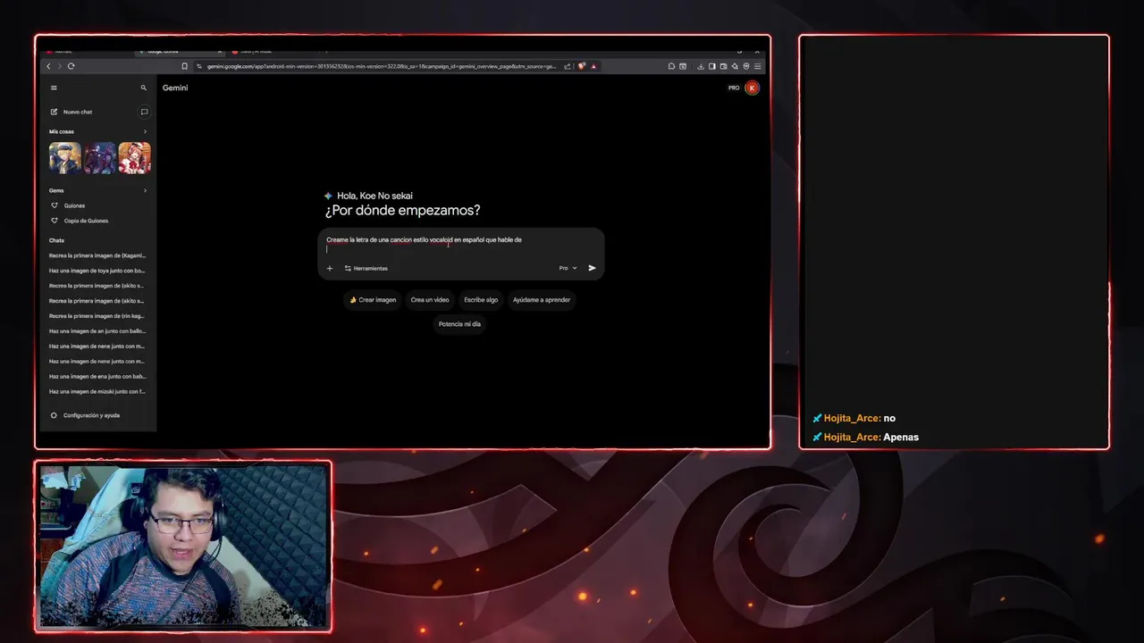1144x643 pixels.
Task: Click the Configuración y ayuda gear icon
Action: click(x=54, y=415)
